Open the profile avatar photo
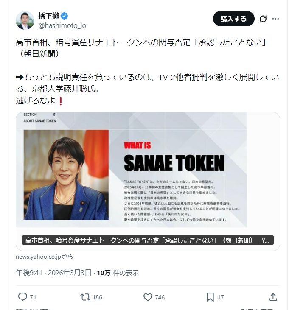This screenshot has width=292, height=310. click(25, 20)
